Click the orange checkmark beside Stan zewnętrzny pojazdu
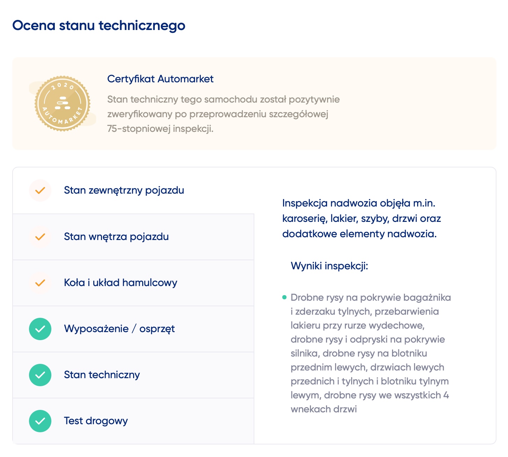The height and width of the screenshot is (457, 508). coord(40,190)
